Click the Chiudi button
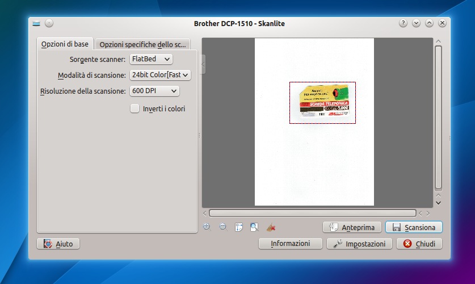The height and width of the screenshot is (284, 475). coord(419,244)
